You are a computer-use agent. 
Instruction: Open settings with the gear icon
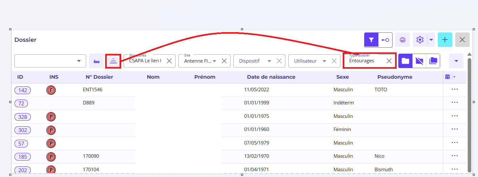tap(420, 40)
